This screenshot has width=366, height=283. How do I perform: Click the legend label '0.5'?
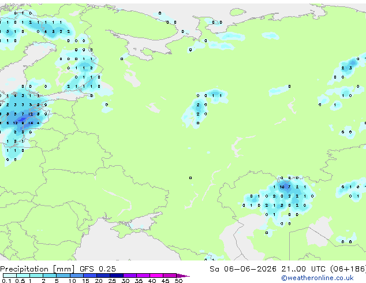(20, 281)
